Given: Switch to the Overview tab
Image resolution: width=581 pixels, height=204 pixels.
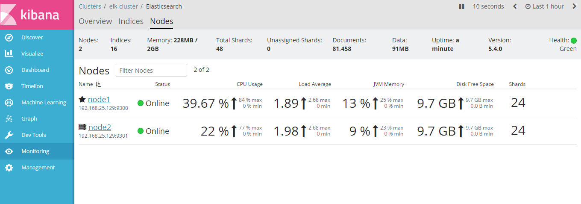Looking at the screenshot, I should 95,21.
